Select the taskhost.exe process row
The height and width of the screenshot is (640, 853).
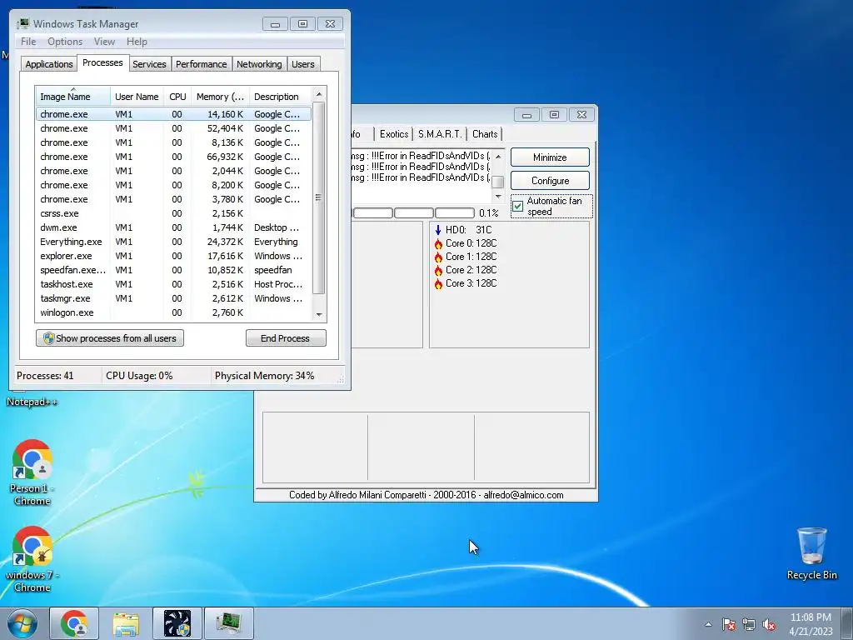pyautogui.click(x=173, y=284)
